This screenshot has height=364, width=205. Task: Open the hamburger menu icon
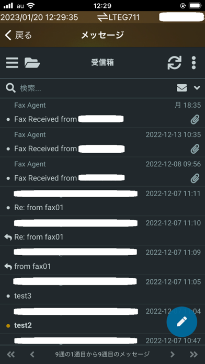(x=12, y=63)
